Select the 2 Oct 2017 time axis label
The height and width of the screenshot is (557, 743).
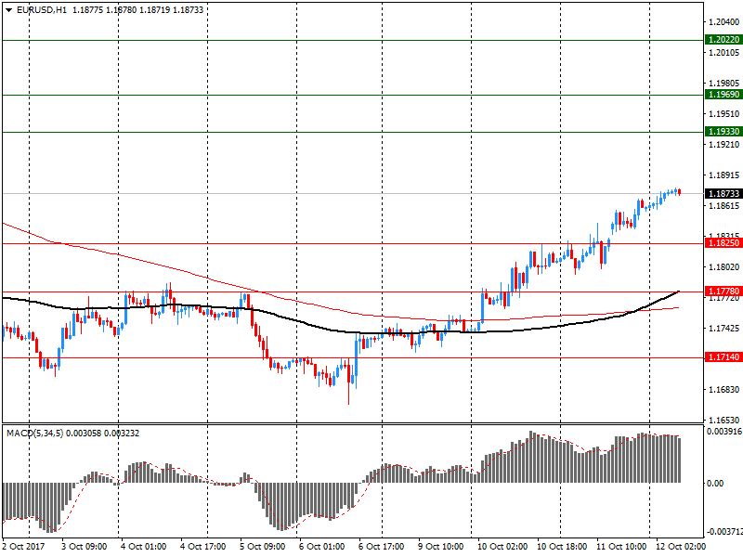coord(24,547)
